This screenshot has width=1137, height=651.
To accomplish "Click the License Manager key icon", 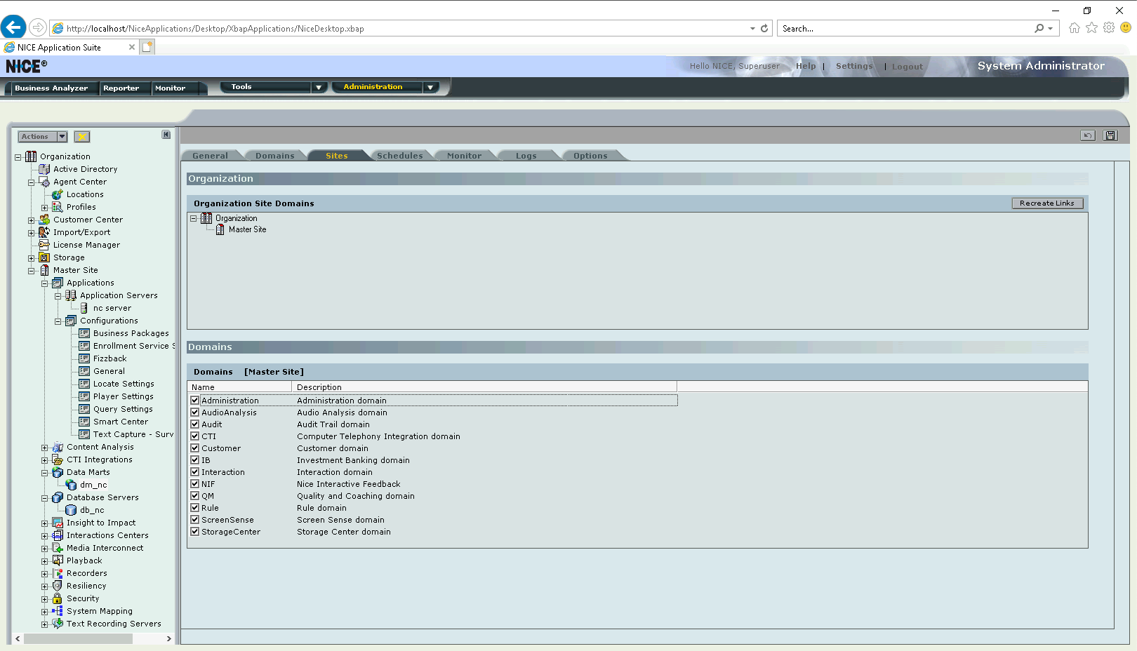I will [44, 245].
